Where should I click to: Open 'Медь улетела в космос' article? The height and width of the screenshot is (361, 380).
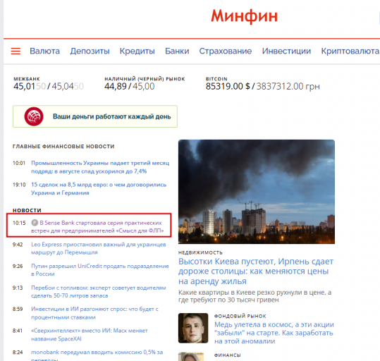(x=274, y=333)
